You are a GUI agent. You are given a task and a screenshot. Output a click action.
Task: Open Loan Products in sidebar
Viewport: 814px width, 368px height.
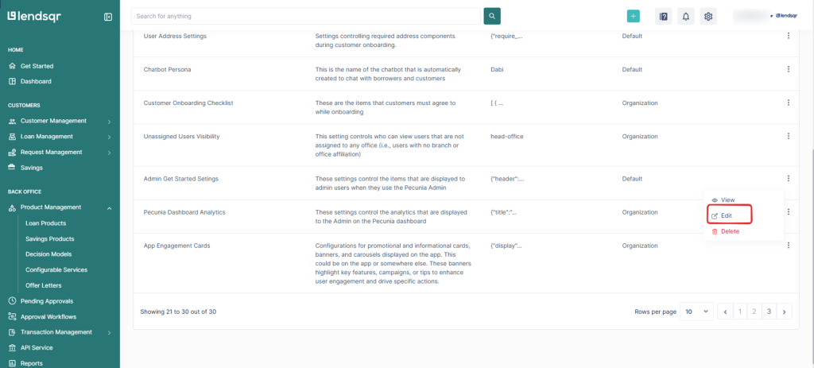[45, 223]
